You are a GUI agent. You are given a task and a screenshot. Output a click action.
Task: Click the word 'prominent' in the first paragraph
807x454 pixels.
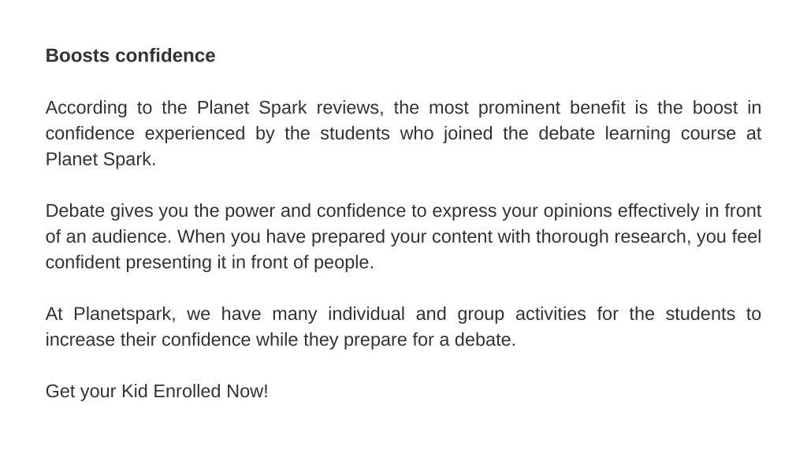click(x=519, y=108)
